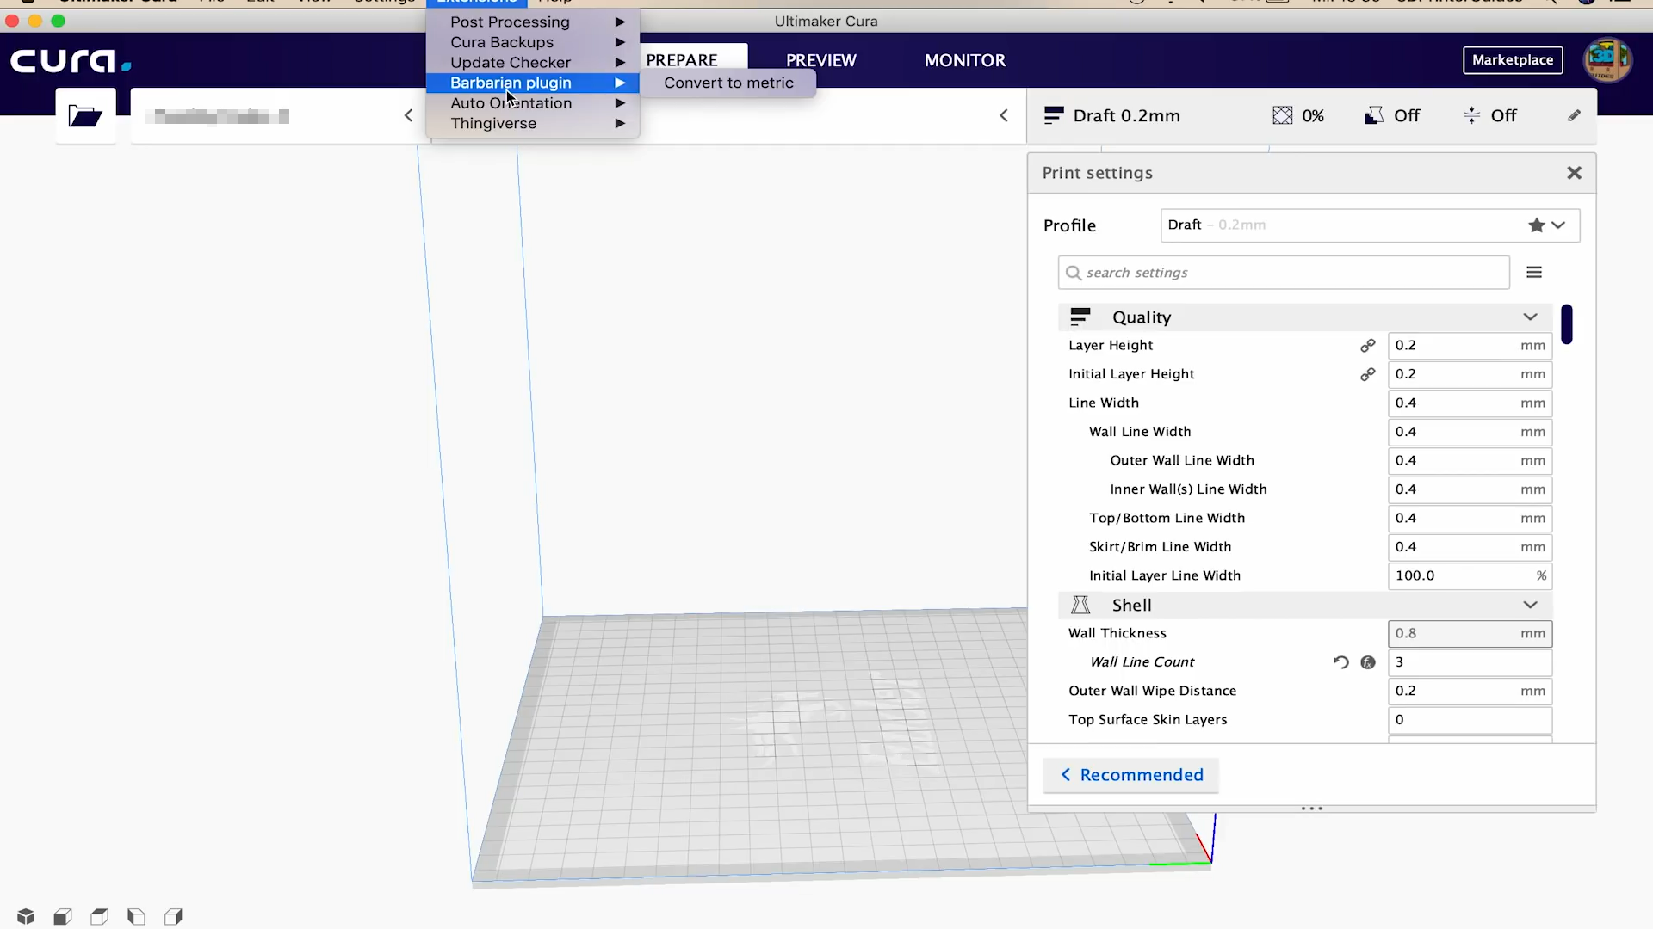Viewport: 1653px width, 929px height.
Task: Collapse the printer selector chevron
Action: [x=409, y=115]
